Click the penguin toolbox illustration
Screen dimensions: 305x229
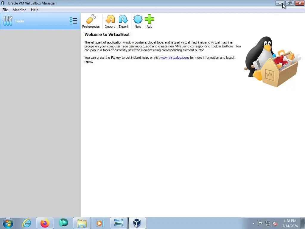(272, 61)
